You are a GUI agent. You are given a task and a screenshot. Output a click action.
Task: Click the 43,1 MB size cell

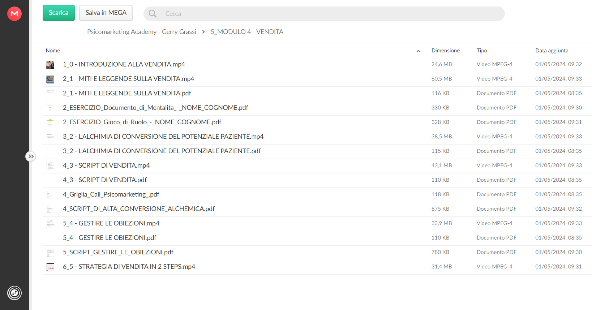point(442,165)
